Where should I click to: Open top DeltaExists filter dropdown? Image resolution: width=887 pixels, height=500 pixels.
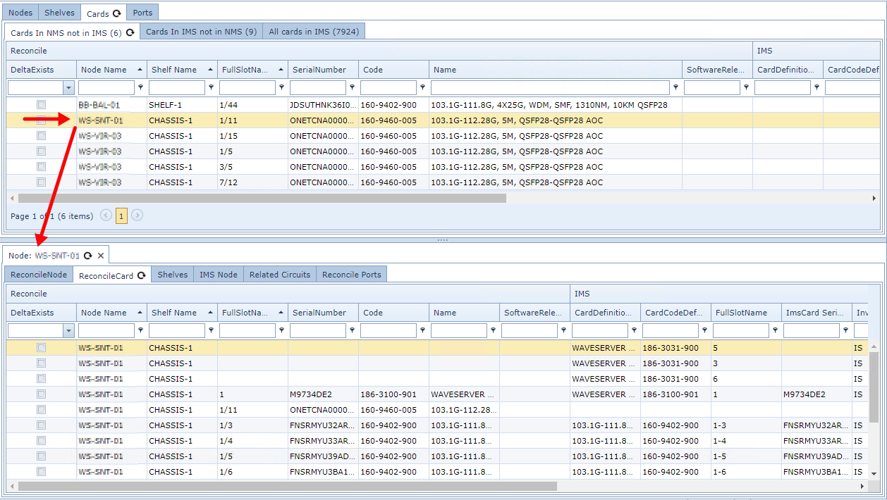[x=68, y=87]
